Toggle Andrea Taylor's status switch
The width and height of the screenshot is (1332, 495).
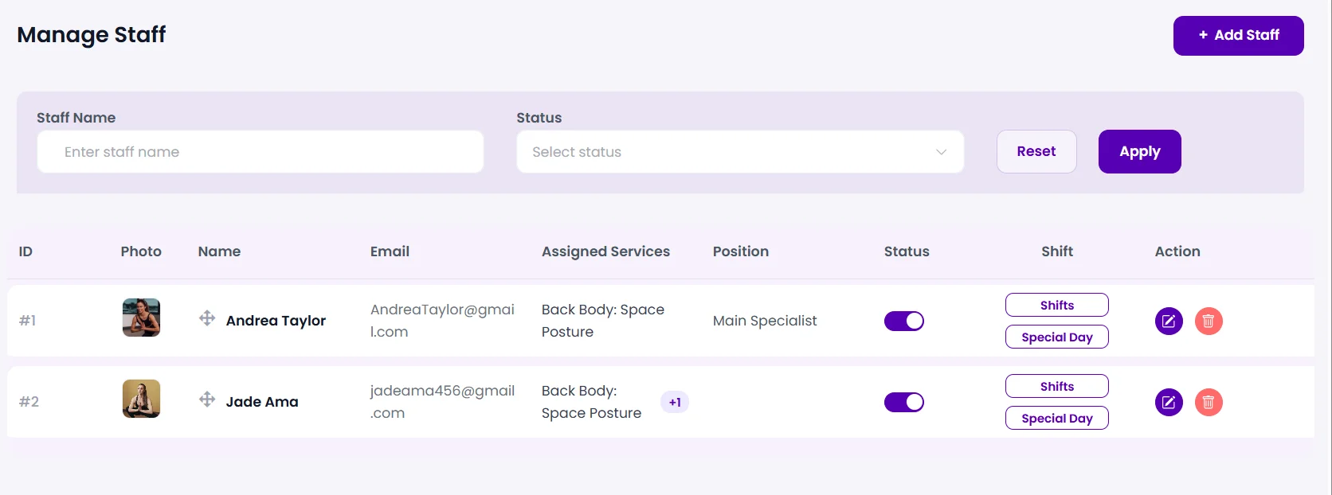click(x=904, y=321)
